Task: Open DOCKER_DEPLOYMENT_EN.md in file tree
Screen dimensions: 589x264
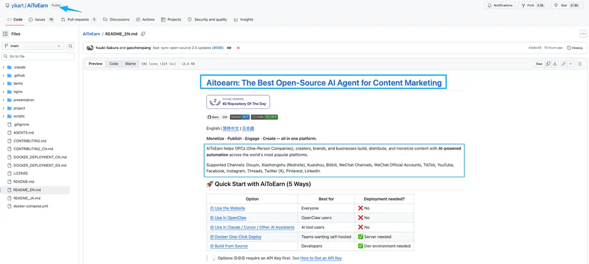Action: [x=40, y=165]
